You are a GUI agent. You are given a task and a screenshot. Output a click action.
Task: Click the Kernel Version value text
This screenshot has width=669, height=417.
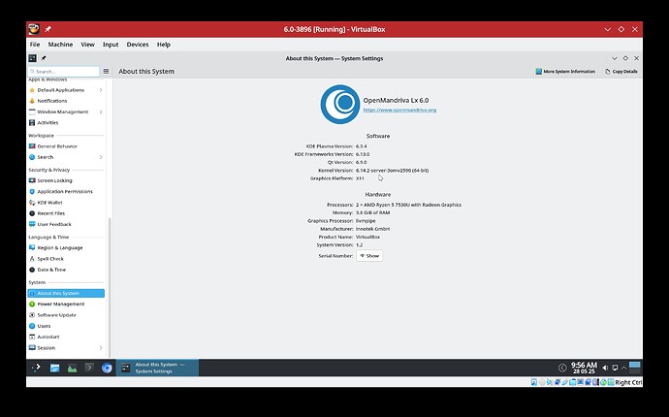click(x=392, y=171)
